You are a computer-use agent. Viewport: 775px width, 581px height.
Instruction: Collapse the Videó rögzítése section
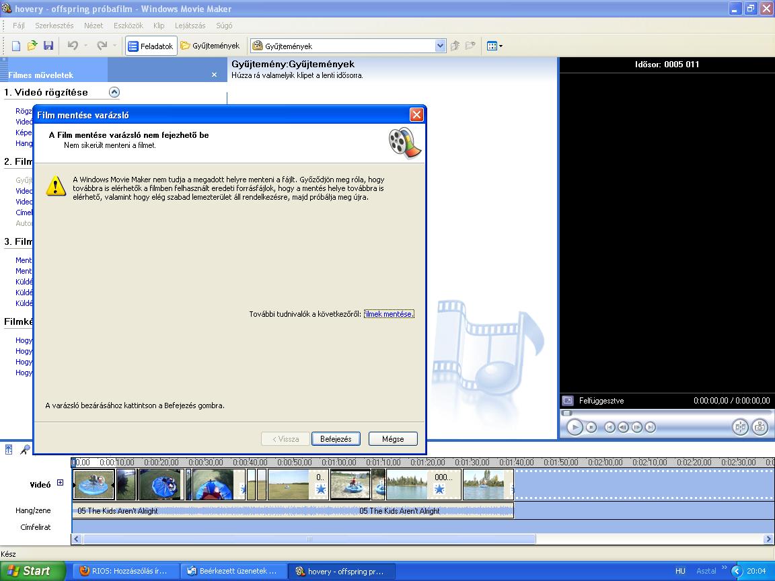tap(114, 92)
